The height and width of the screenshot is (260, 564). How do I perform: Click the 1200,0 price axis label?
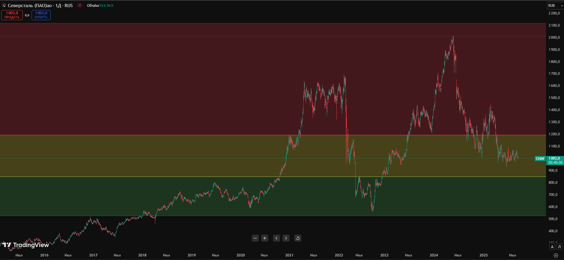pos(554,134)
